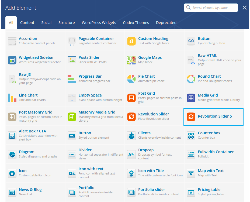Click the Raw HTML element title

pyautogui.click(x=207, y=56)
